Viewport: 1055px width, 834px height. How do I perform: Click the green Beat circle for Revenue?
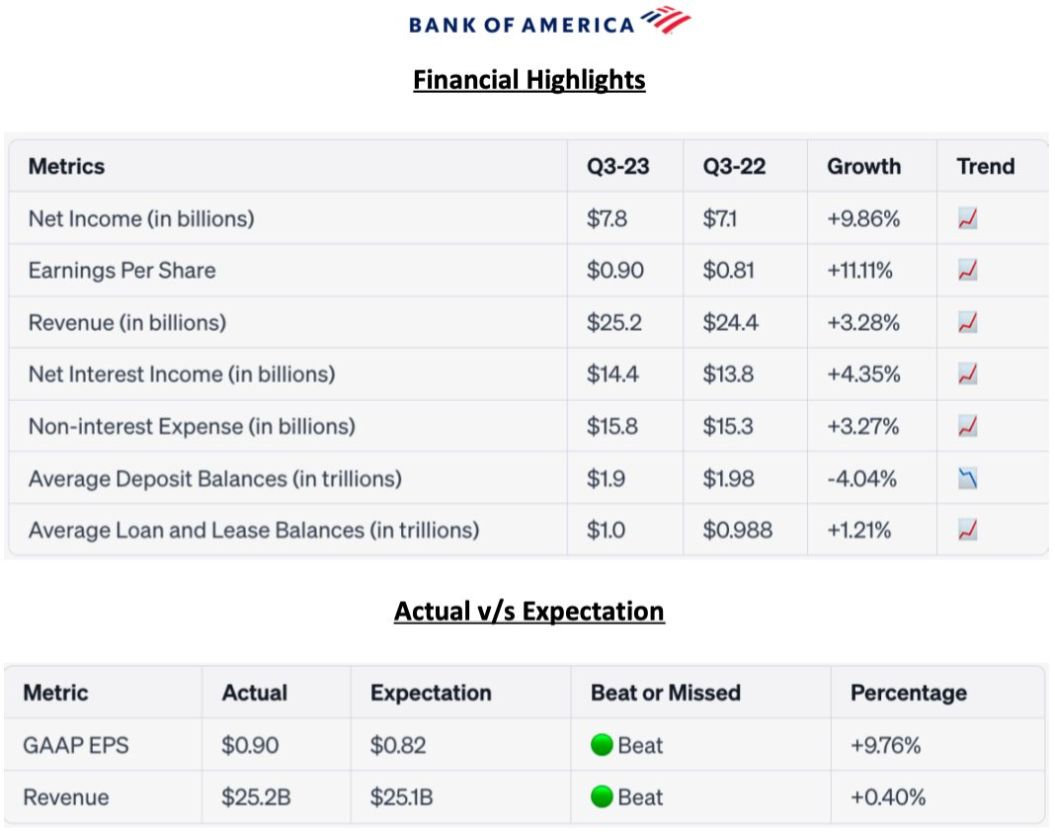(x=602, y=797)
